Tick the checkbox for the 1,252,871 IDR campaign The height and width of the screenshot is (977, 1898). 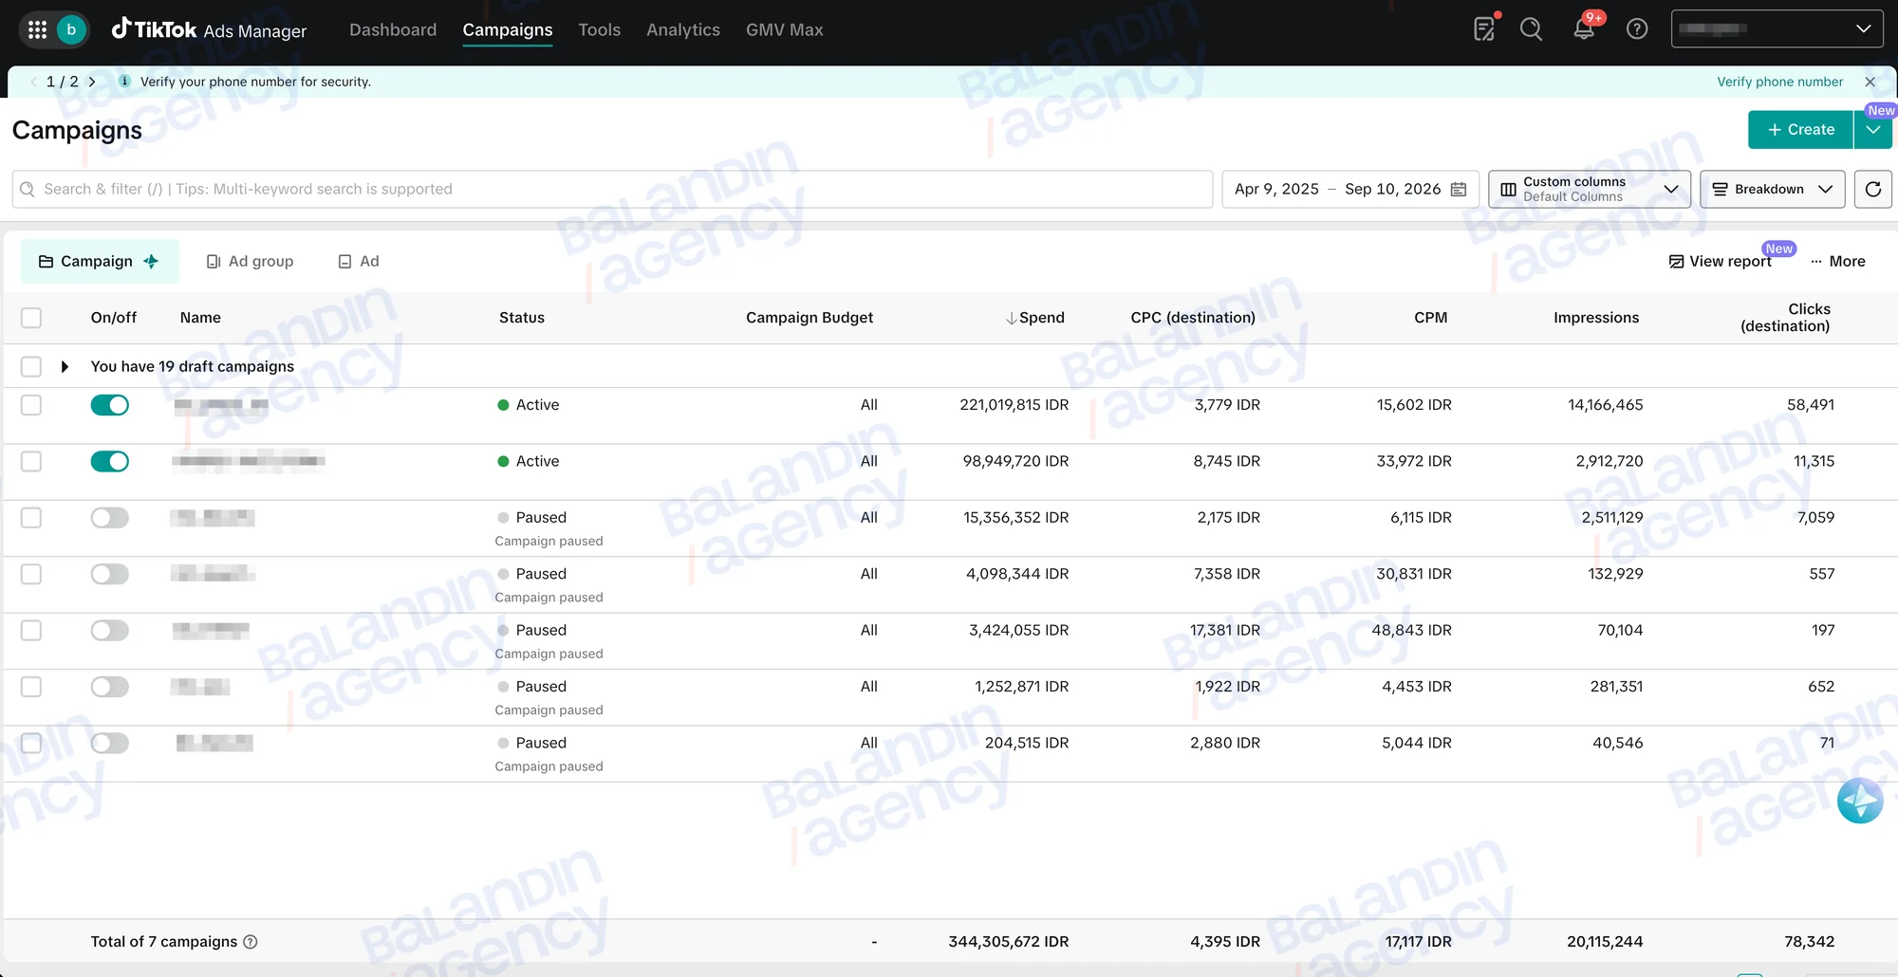(x=31, y=687)
